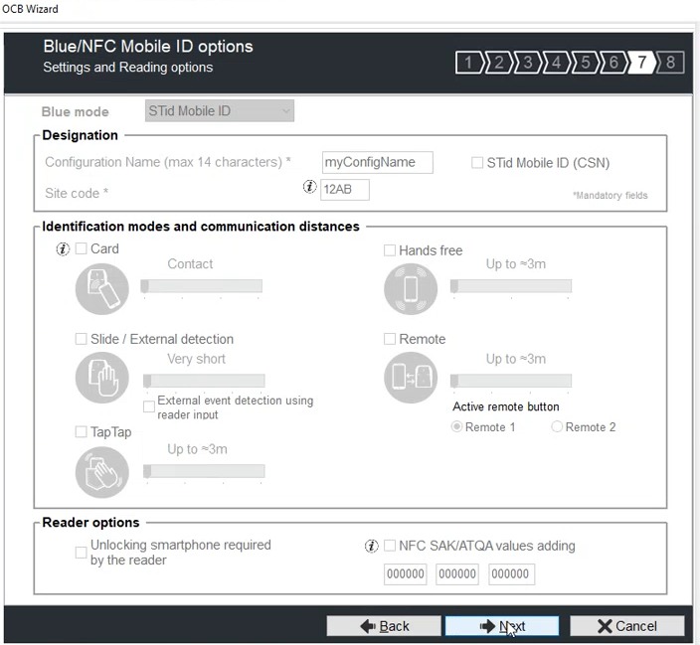Cancel the OCB wizard

click(x=626, y=625)
